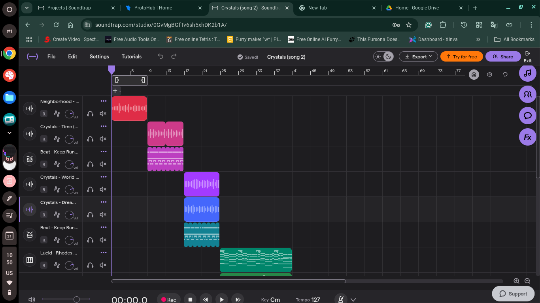Open the Fx effects panel
This screenshot has height=303, width=540.
coord(527,137)
